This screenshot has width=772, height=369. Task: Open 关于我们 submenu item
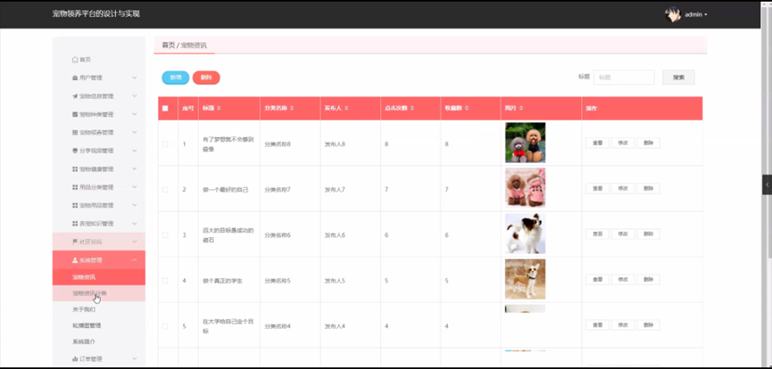99,309
